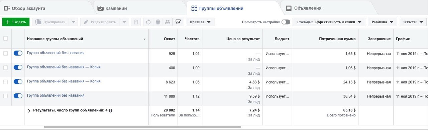The width and height of the screenshot is (428, 131).
Task: Turn off ad set with reach 400
Action: coord(18,67)
